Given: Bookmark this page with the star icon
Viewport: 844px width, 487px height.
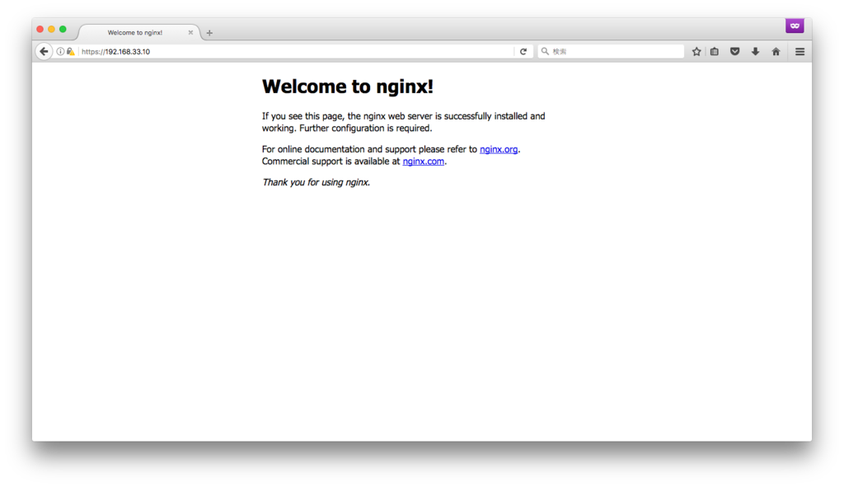Looking at the screenshot, I should click(x=696, y=52).
